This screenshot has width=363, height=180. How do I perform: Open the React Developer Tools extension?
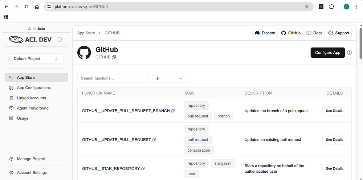(321, 7)
